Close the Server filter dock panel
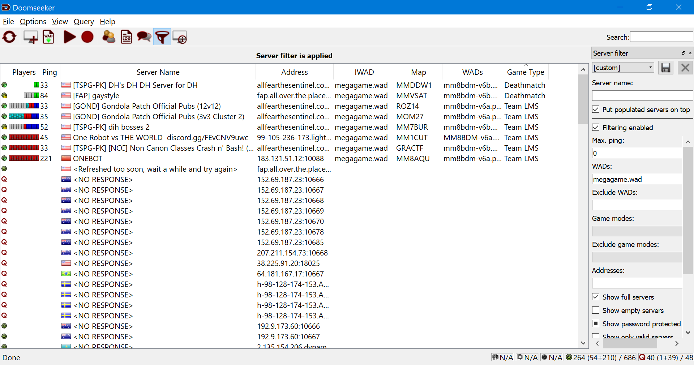This screenshot has height=365, width=694. [690, 53]
